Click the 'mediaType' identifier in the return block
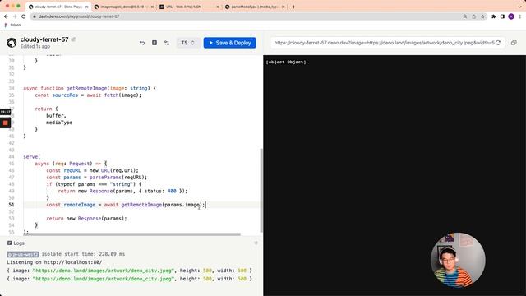Viewport: 526px width, 296px height. click(59, 123)
